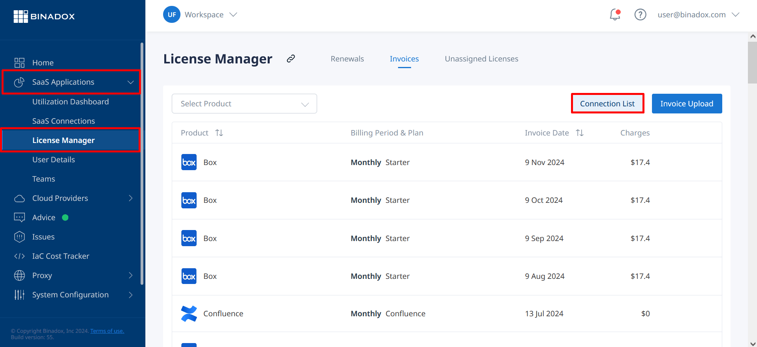Click scrollbar up arrow
The height and width of the screenshot is (347, 757).
pos(752,36)
